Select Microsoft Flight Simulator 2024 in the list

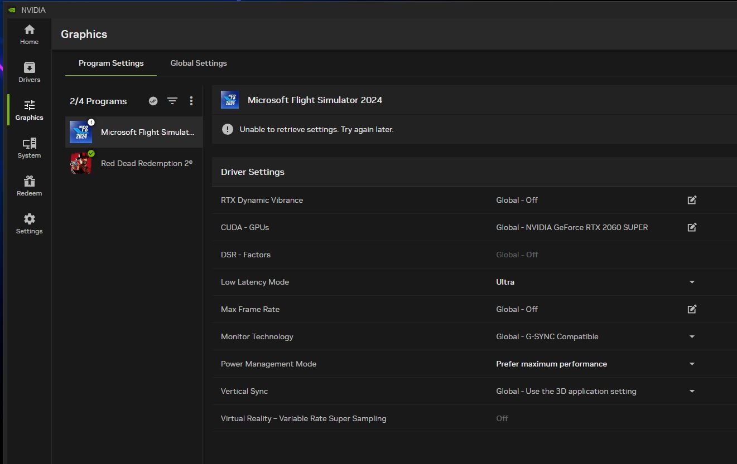[x=133, y=132]
